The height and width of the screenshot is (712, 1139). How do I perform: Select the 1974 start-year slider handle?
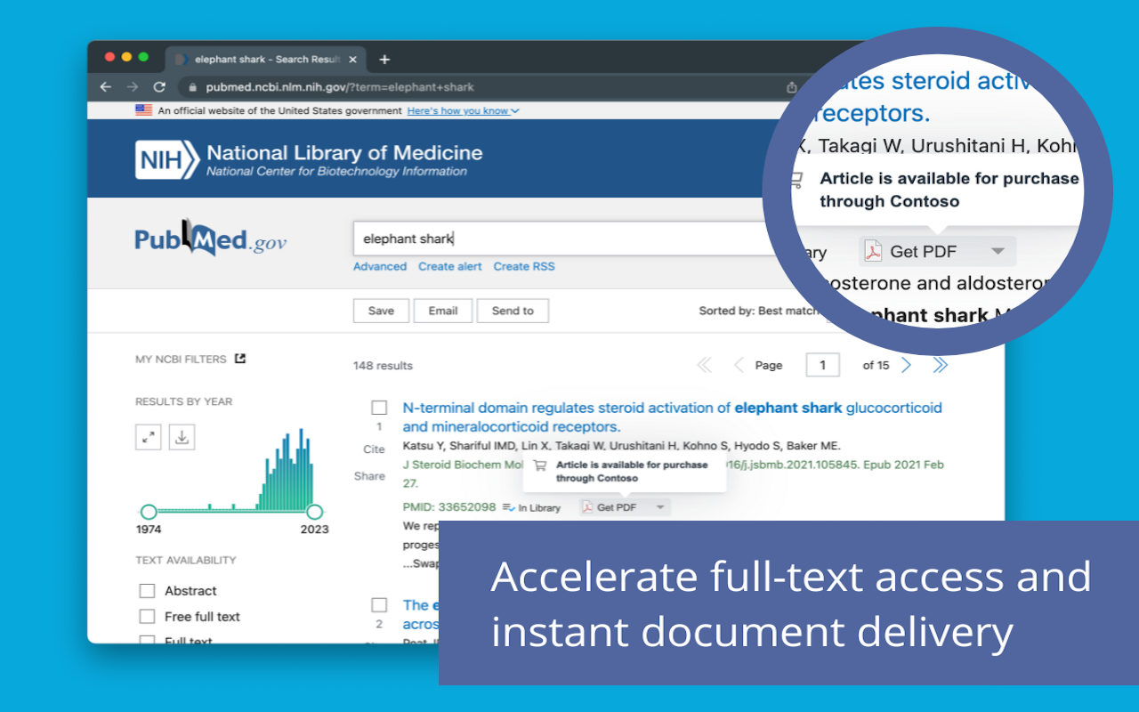pos(149,512)
